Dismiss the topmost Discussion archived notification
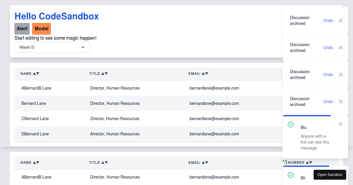This screenshot has width=353, height=185. click(x=340, y=21)
